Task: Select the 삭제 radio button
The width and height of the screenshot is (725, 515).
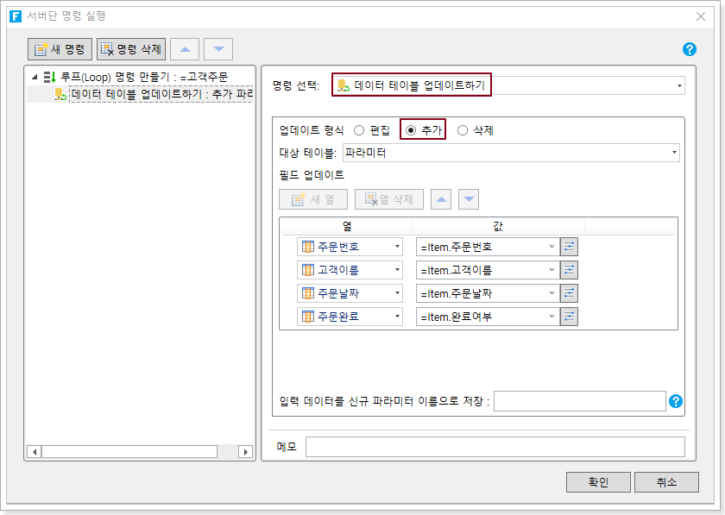Action: click(x=463, y=130)
